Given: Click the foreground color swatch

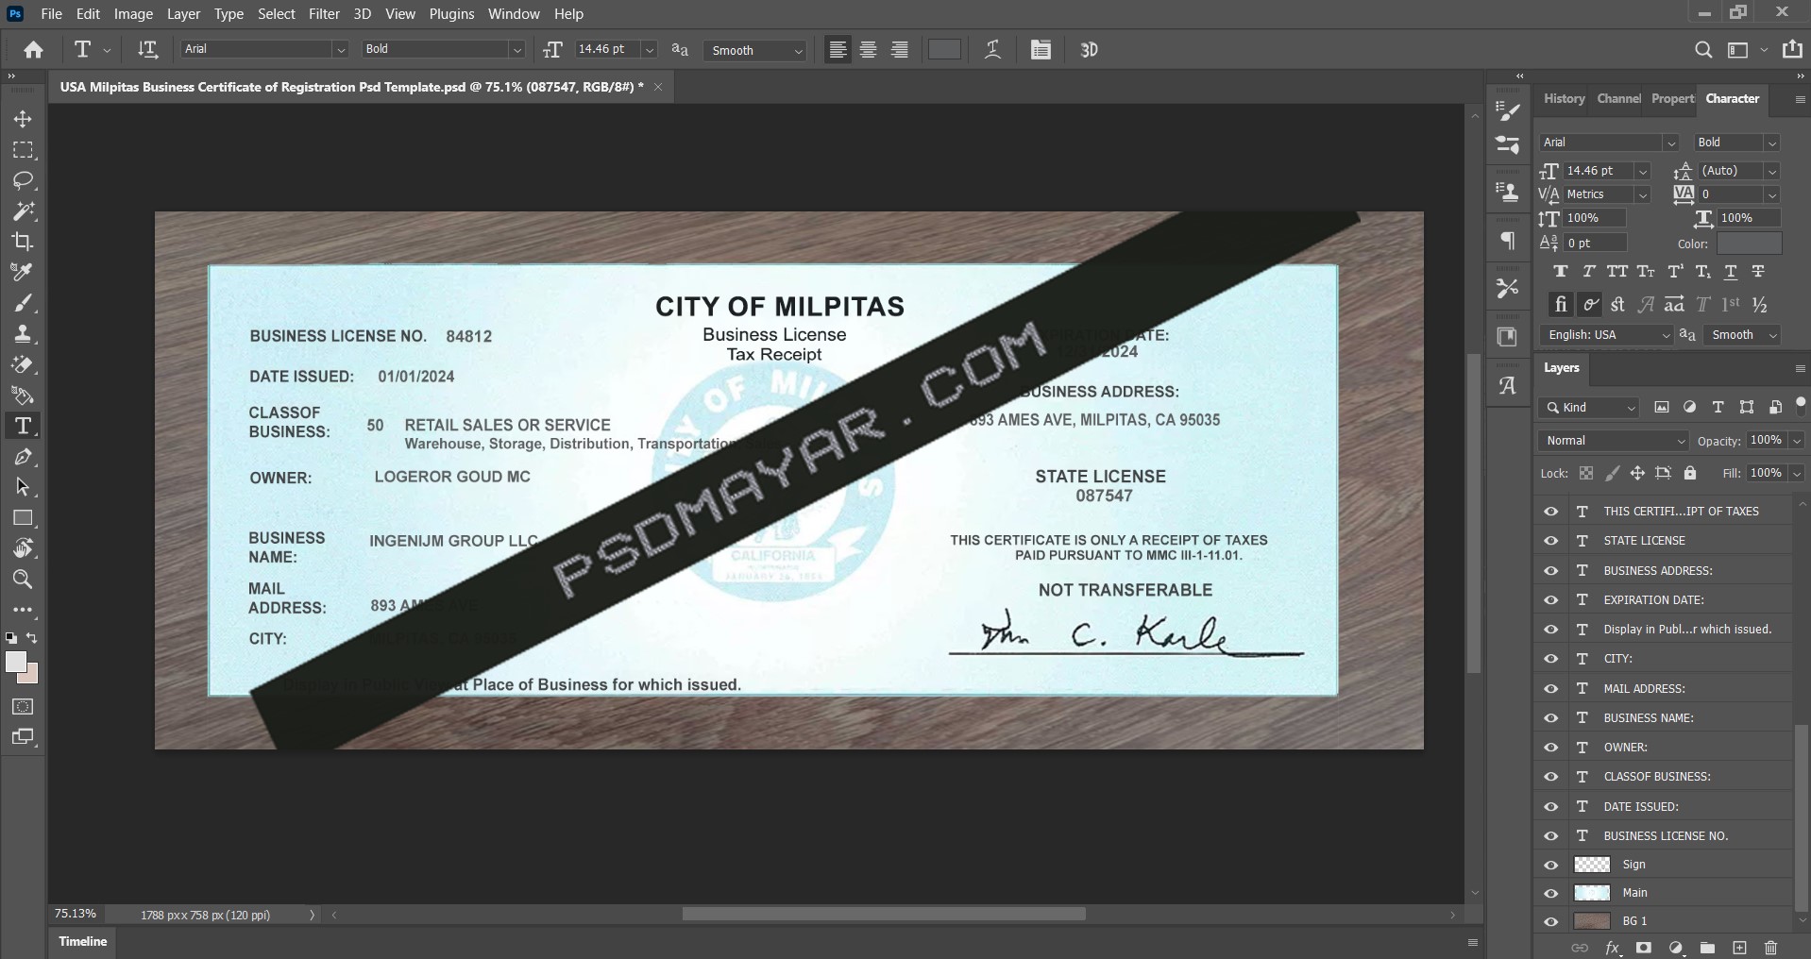Looking at the screenshot, I should (16, 663).
